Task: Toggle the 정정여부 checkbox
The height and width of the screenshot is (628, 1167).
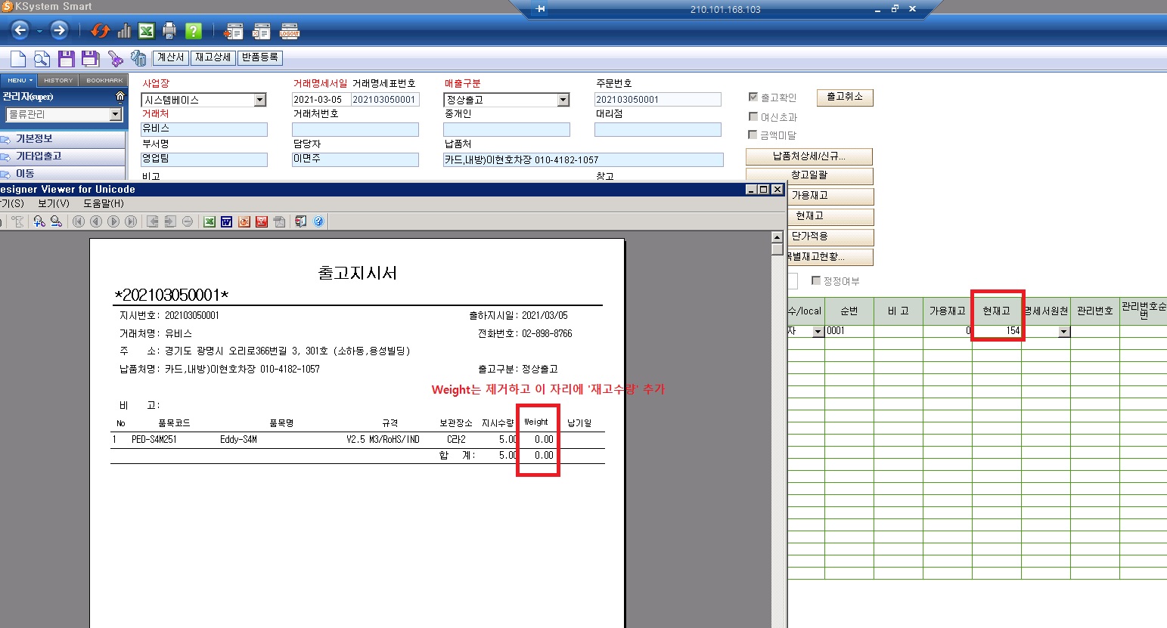Action: click(816, 280)
